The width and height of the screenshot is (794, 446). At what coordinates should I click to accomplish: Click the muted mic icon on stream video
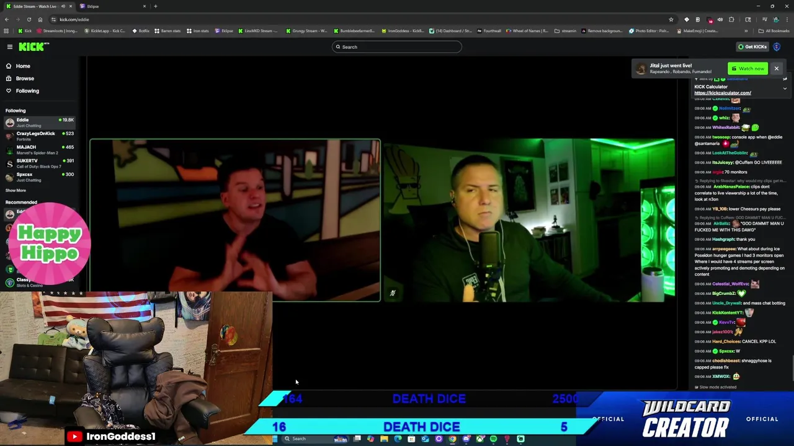point(392,293)
